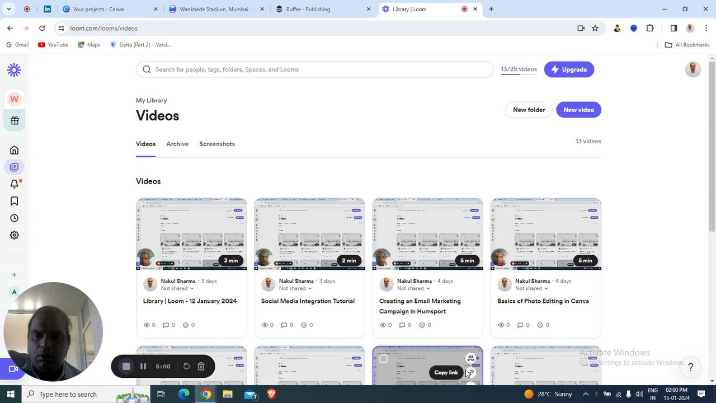Pause the Loom recording
The image size is (716, 403).
[x=143, y=367]
